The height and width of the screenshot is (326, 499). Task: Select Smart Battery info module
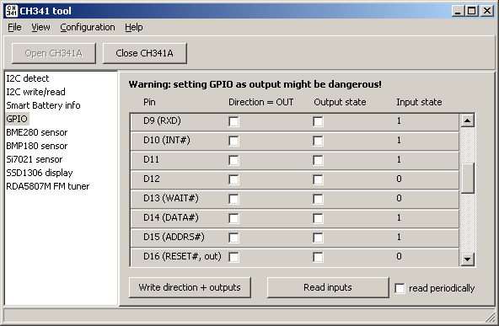[x=43, y=105]
